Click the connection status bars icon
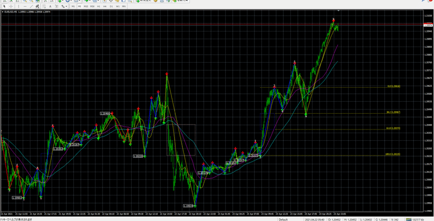The image size is (434, 221). click(409, 219)
